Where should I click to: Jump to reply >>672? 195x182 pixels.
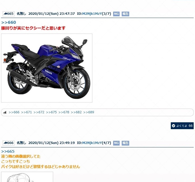click(x=39, y=112)
